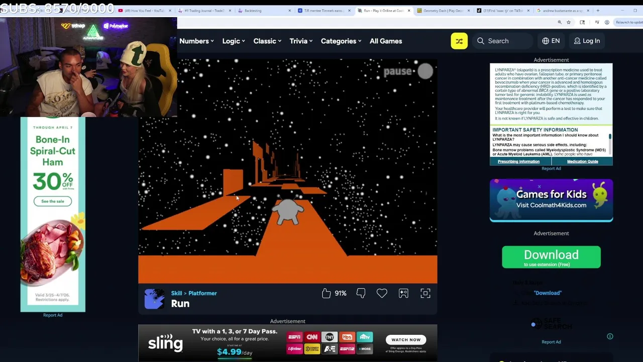Open the Skill category breadcrumb link
Screen dimensions: 643x362
click(x=176, y=293)
